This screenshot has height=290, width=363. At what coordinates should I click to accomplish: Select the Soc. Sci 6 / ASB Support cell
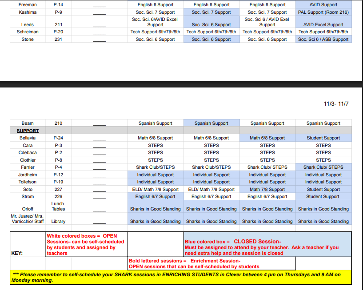[323, 40]
